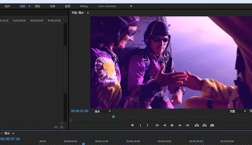Click the timeline blue playhead marker
The width and height of the screenshot is (252, 145).
(84, 144)
